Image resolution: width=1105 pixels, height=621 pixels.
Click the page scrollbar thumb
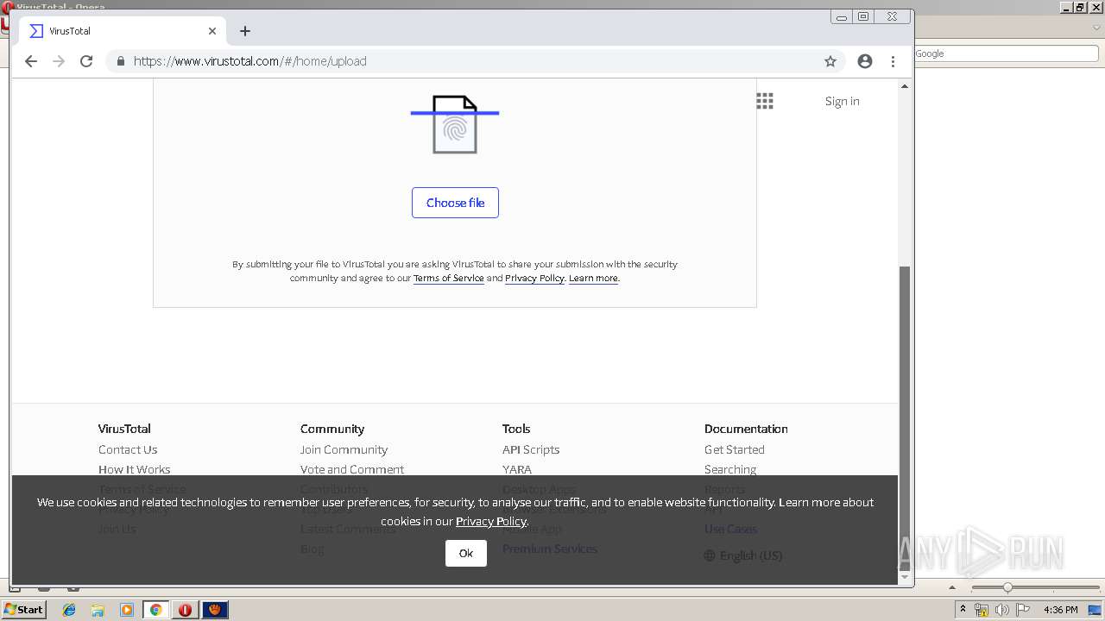click(905, 417)
